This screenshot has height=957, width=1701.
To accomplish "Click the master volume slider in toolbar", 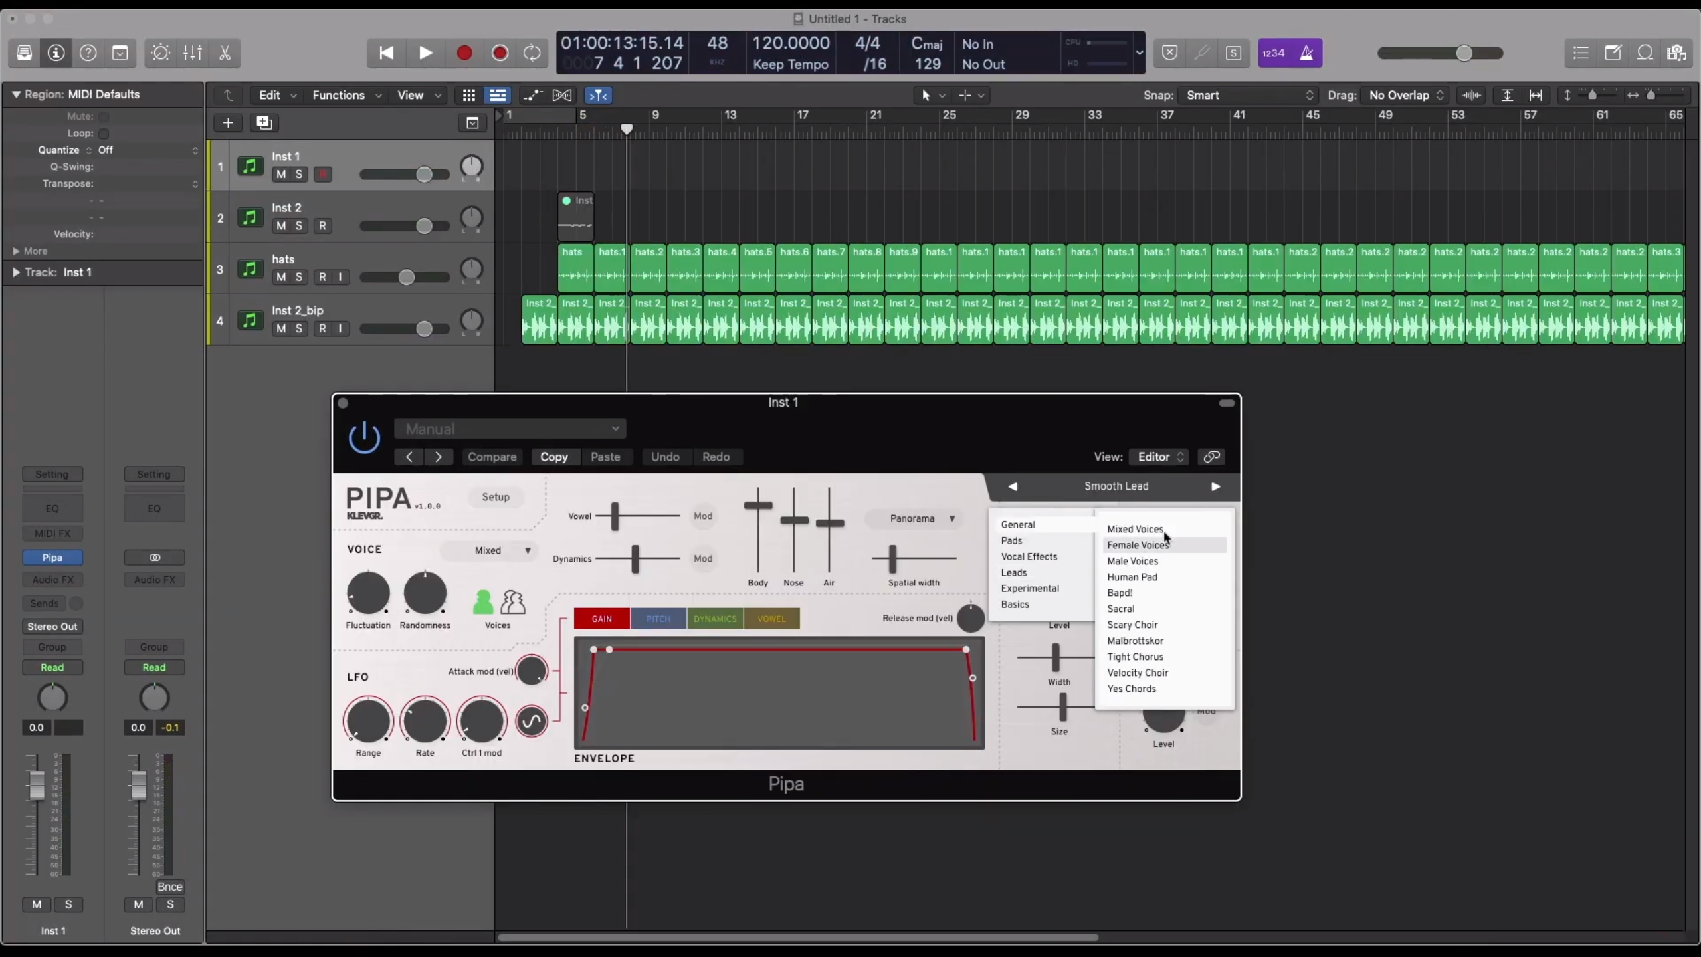I will (x=1440, y=53).
